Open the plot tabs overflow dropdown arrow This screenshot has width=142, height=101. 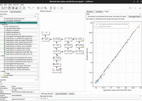[x=141, y=17]
